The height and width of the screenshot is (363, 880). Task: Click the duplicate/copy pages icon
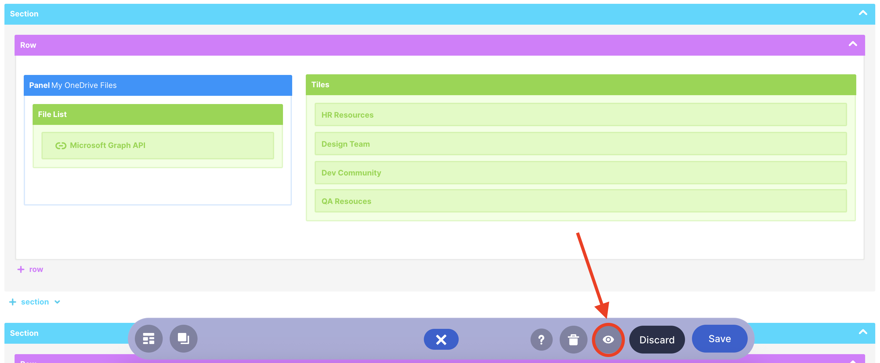(x=184, y=338)
